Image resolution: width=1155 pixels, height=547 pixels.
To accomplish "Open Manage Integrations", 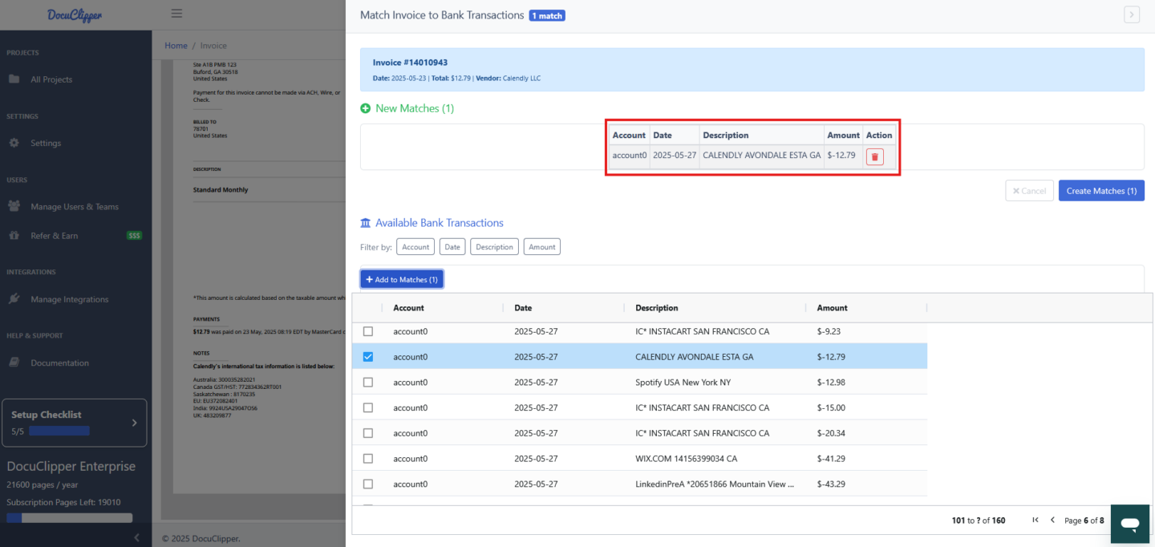I will tap(70, 299).
